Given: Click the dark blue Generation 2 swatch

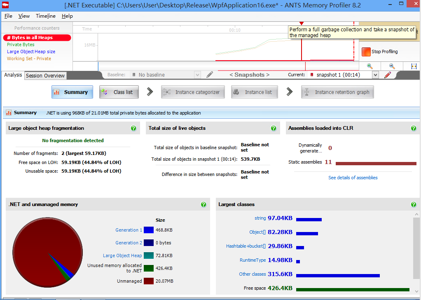Looking at the screenshot, I should coord(148,243).
